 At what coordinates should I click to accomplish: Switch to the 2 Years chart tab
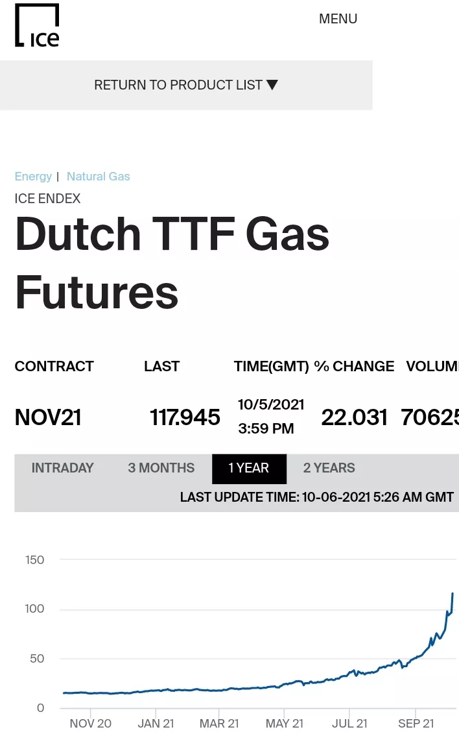[x=329, y=468]
